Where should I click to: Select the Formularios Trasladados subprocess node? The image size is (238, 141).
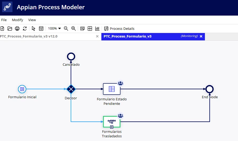(112, 122)
